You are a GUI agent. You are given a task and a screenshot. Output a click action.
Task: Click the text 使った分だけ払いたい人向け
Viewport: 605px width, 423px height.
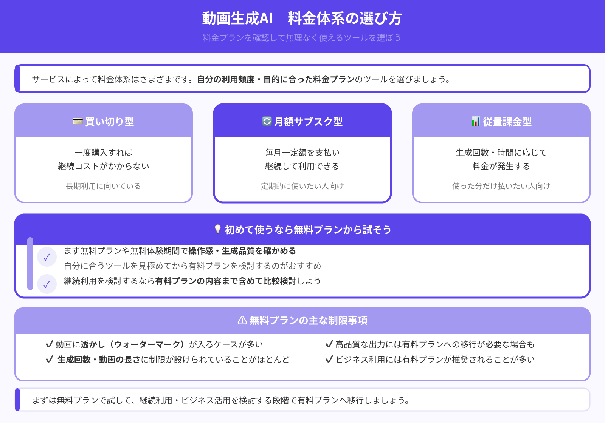501,186
